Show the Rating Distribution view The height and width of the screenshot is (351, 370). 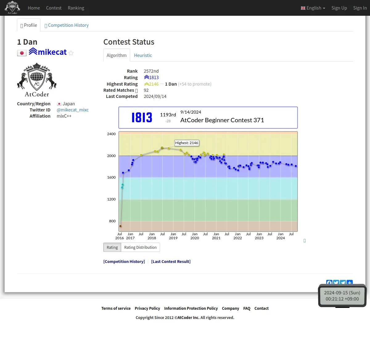(x=140, y=247)
